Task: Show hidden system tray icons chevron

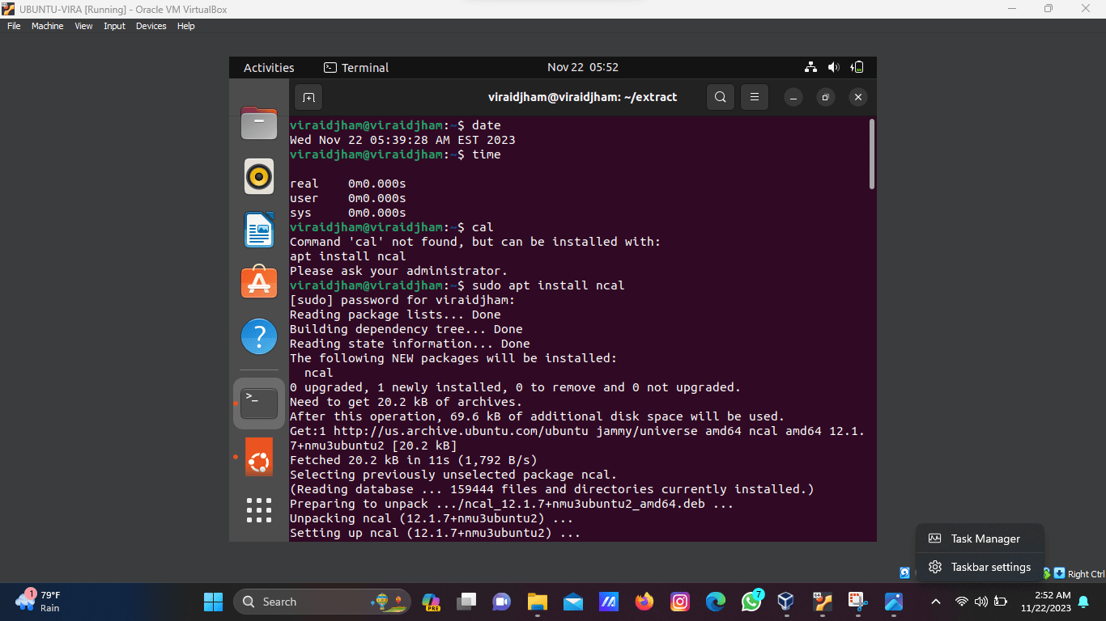Action: tap(936, 602)
